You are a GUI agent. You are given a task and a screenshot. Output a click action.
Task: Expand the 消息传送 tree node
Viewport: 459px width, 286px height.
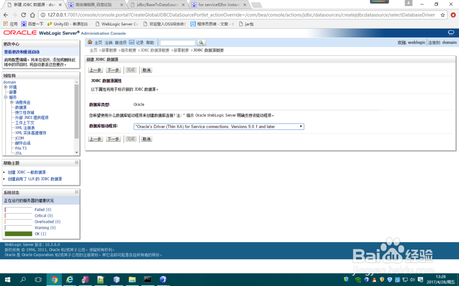12,102
